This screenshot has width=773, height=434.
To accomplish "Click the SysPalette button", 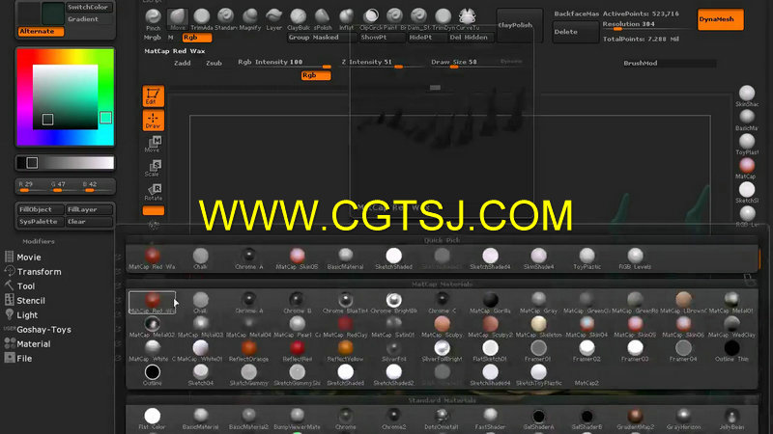I will 40,222.
